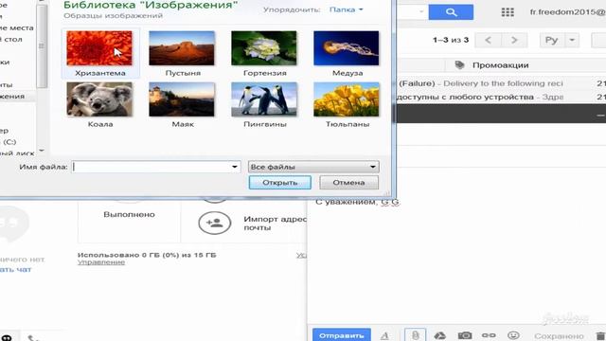Expand the file name history dropdown arrow
The height and width of the screenshot is (341, 606).
235,167
